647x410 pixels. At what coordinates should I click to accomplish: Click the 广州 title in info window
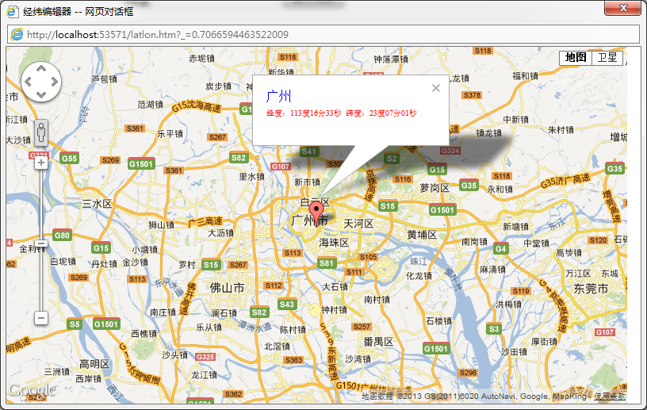click(x=278, y=96)
